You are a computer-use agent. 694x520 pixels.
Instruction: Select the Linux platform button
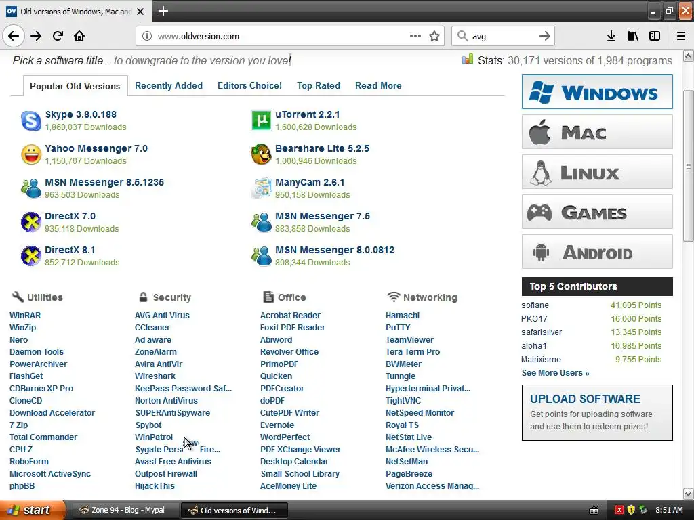click(597, 172)
